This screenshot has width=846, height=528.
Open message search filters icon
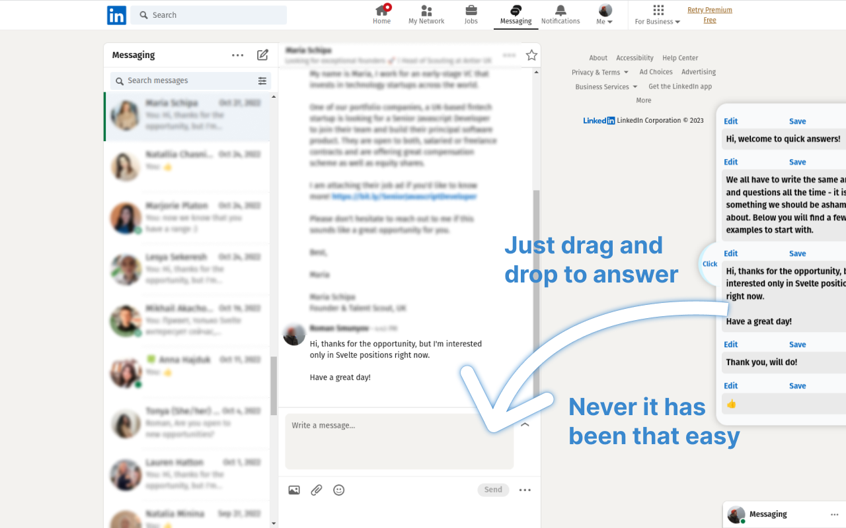click(262, 80)
